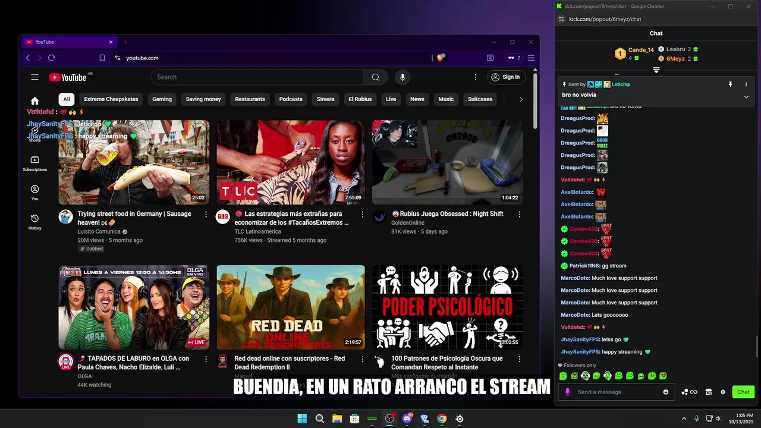Go to Subscriptions in YouTube sidebar
Screen dimensions: 761x428
[35, 163]
